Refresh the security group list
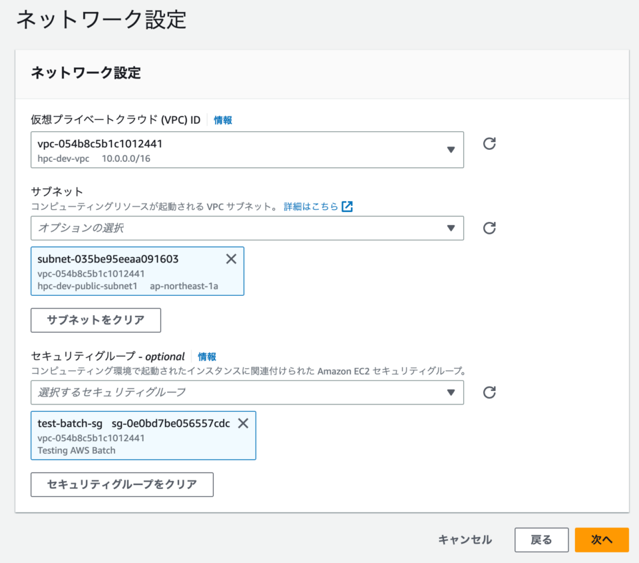Image resolution: width=639 pixels, height=563 pixels. [489, 393]
